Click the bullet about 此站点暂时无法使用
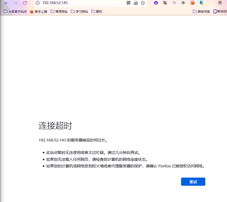Screen dimensions: 227x202 pyautogui.click(x=93, y=153)
